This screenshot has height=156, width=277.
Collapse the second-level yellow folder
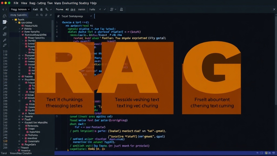(16, 23)
